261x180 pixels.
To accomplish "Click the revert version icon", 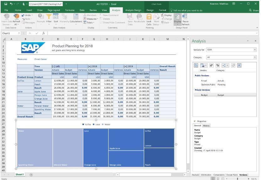I will point(233,65).
